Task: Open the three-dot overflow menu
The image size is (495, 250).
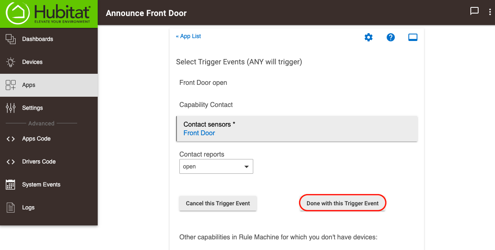Action: [490, 12]
